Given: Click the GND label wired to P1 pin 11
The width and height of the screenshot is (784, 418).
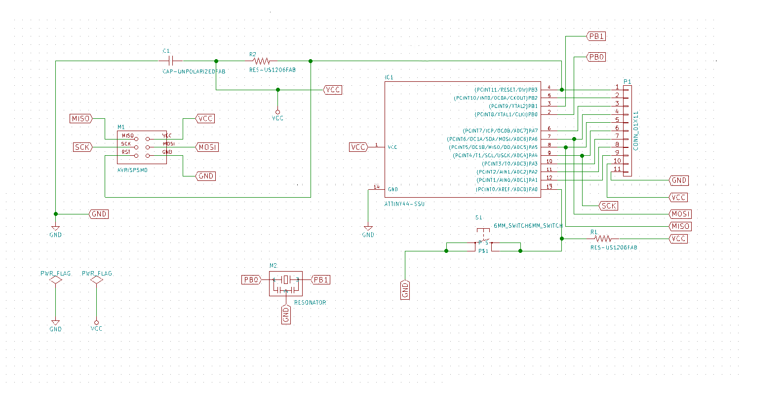Looking at the screenshot, I should click(x=678, y=180).
